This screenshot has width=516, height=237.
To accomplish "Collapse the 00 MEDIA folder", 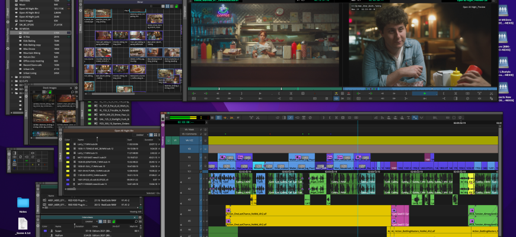I will tap(12, 28).
